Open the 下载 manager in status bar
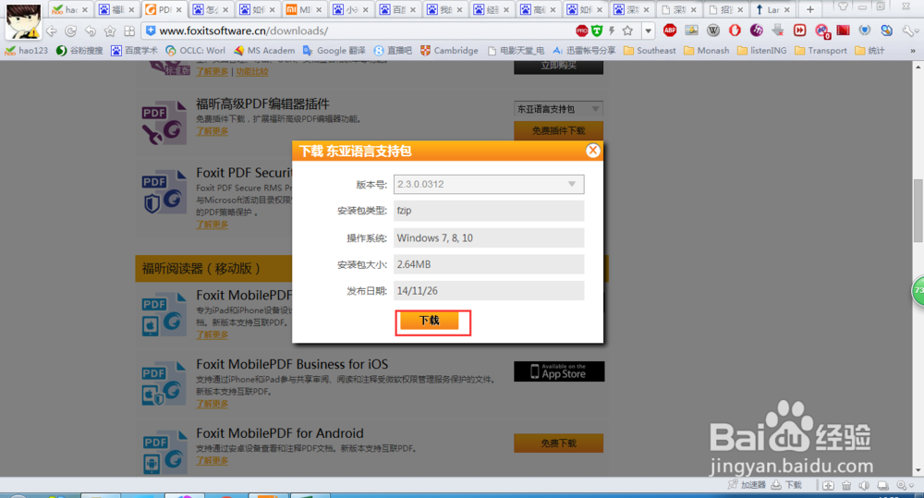The image size is (924, 498). 786,485
